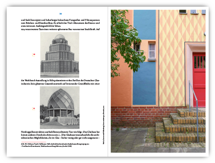Open the tiered Monument des Eisens photo
Viewport: 215px width, 163px height.
pos(60,55)
